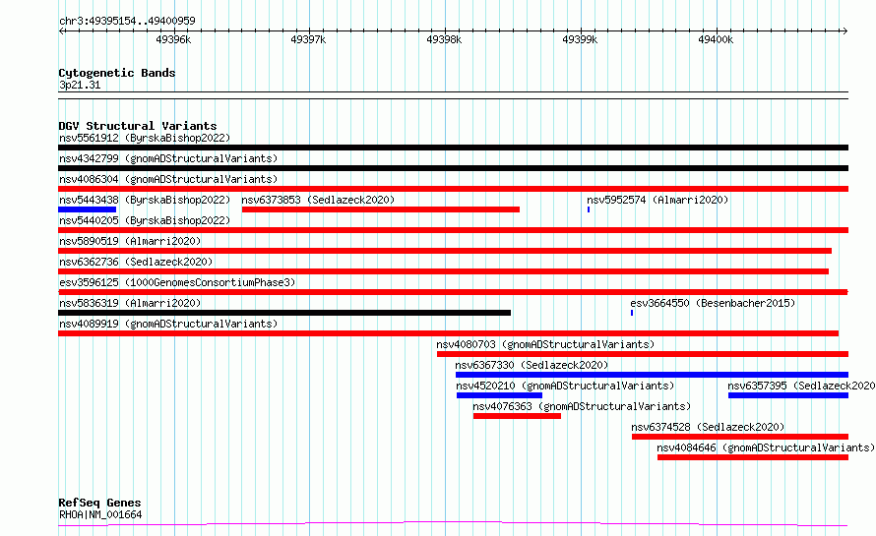Click the left arrow on the ruler

point(62,30)
